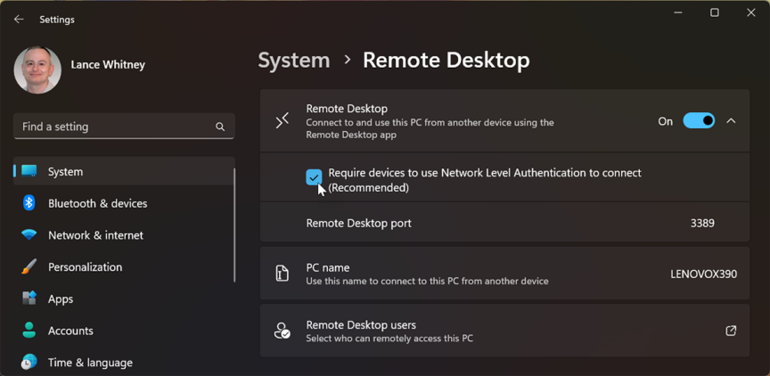Click the Network & internet Wi-Fi icon
770x376 pixels.
(29, 235)
